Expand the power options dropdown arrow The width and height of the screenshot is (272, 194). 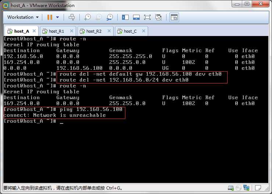58,17
